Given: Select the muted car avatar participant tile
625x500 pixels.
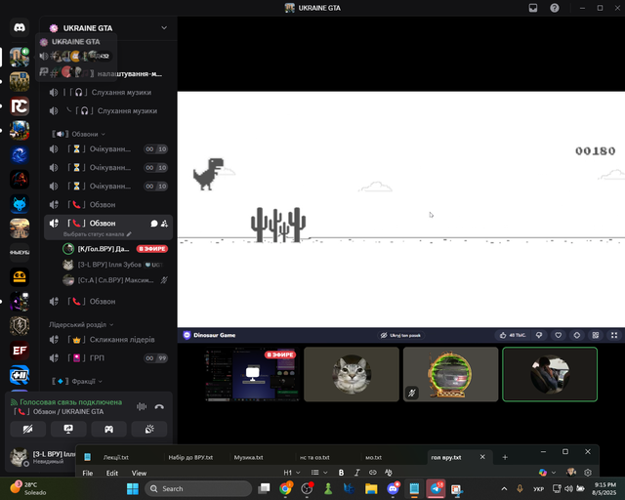Looking at the screenshot, I should (x=450, y=374).
